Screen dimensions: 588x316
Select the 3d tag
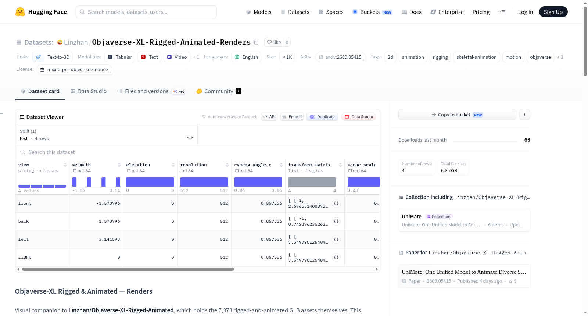[390, 57]
